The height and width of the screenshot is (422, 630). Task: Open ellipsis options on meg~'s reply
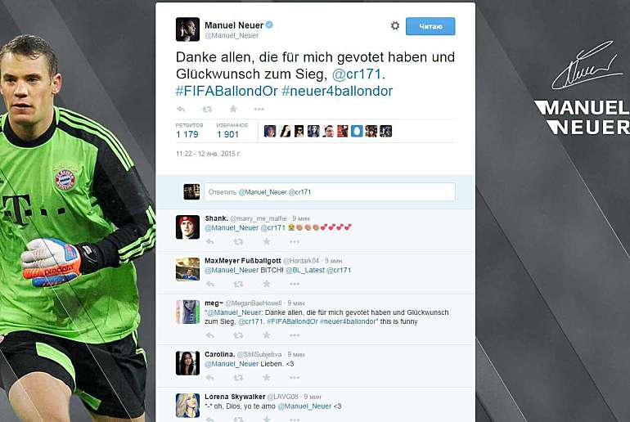pos(295,335)
